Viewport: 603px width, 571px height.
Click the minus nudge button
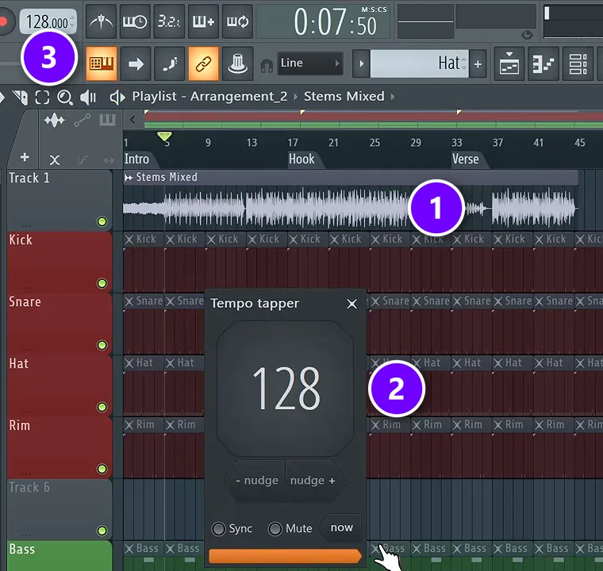coord(256,481)
